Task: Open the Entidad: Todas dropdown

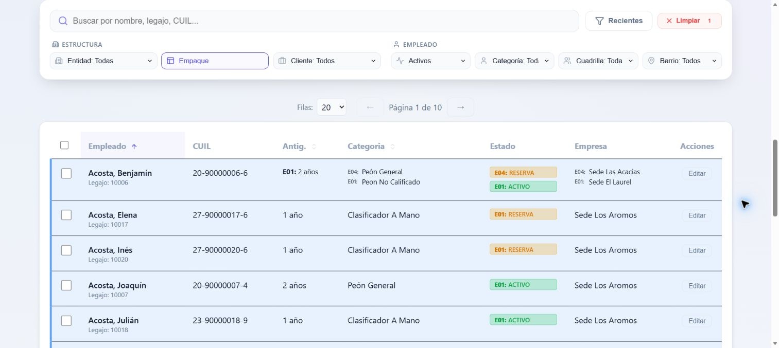Action: [103, 61]
